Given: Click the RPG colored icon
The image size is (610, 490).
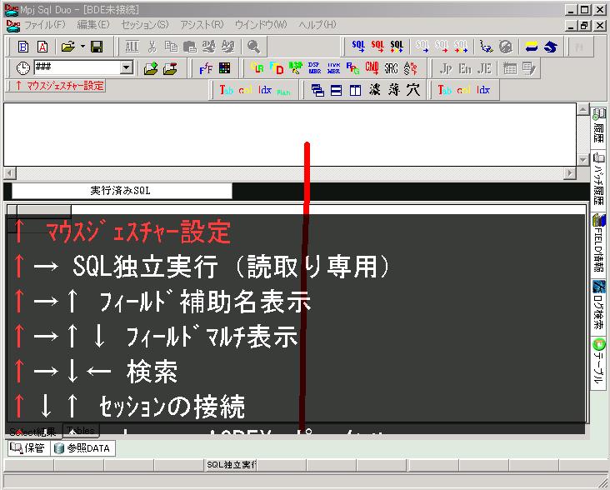Looking at the screenshot, I should [352, 68].
